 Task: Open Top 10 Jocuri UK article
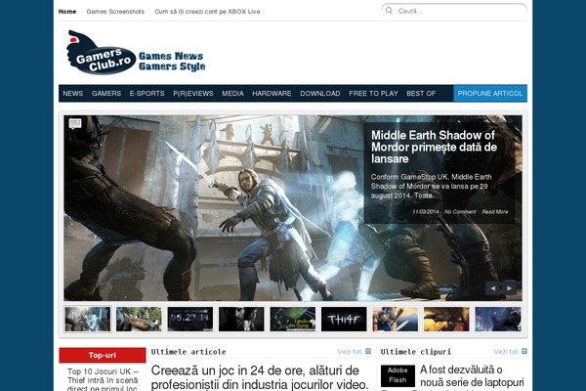pyautogui.click(x=103, y=380)
